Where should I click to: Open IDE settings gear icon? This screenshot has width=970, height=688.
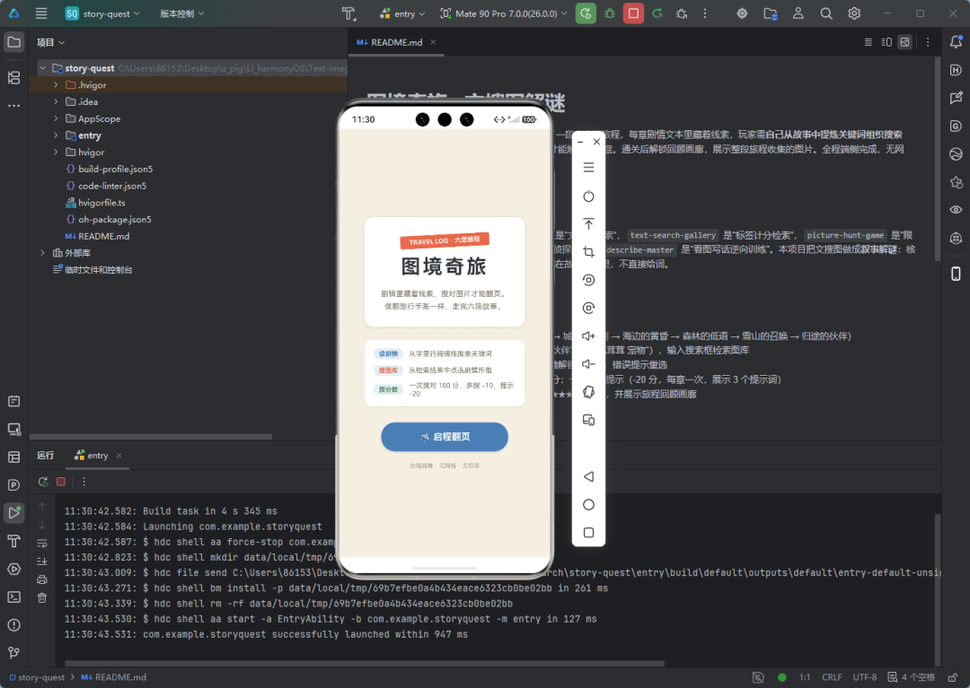click(854, 13)
